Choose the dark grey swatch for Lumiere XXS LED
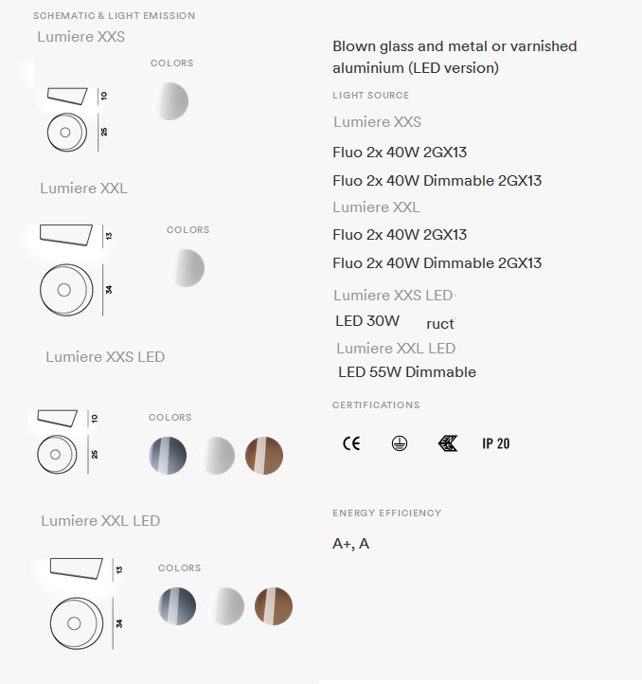The image size is (642, 684). pyautogui.click(x=168, y=456)
